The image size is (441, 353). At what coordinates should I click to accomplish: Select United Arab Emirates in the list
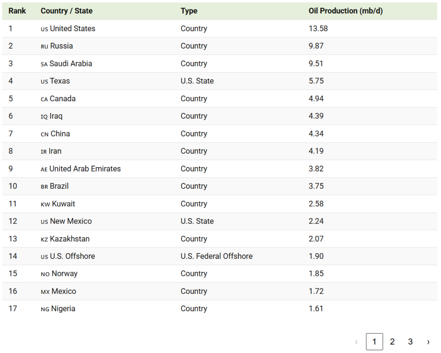pyautogui.click(x=81, y=169)
